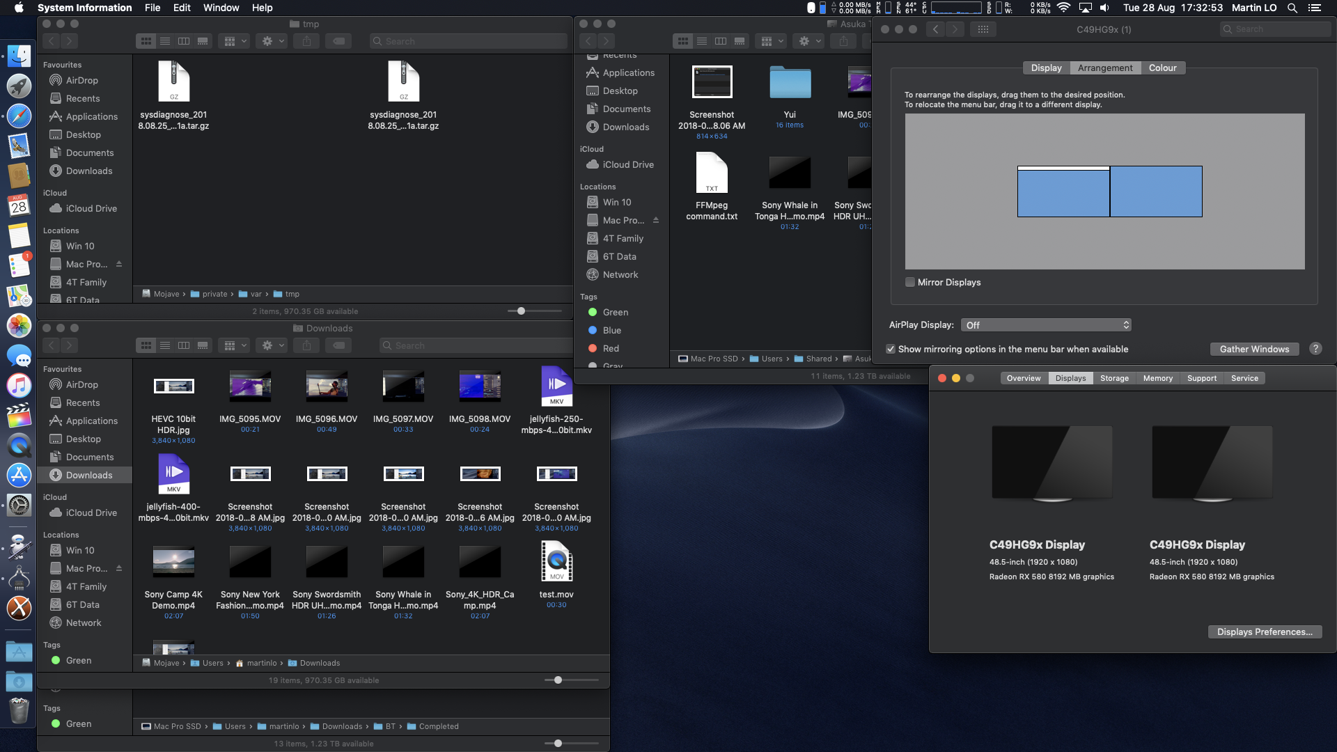Image resolution: width=1337 pixels, height=752 pixels.
Task: Click Martin LO user menu
Action: 1253,8
